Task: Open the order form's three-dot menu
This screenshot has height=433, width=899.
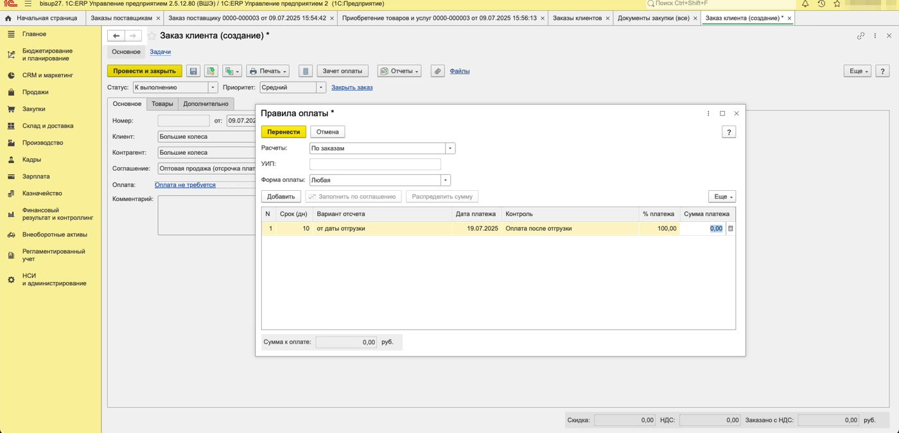Action: (875, 36)
